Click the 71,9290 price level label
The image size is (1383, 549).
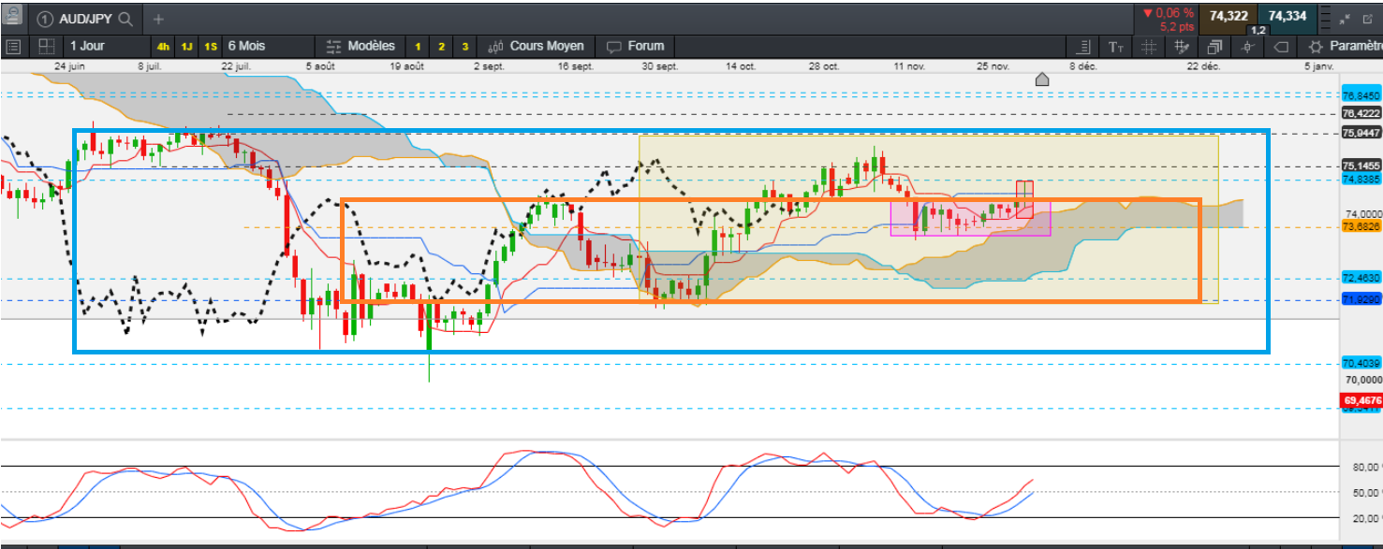[1361, 299]
